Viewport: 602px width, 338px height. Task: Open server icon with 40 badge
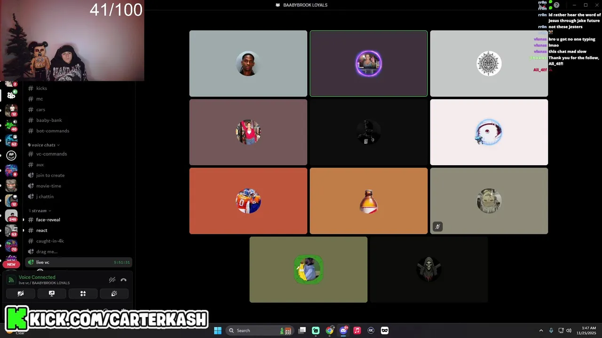pos(11,125)
